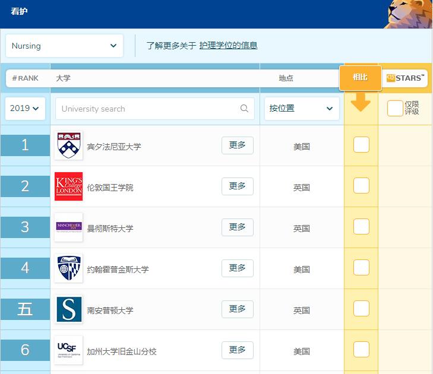Open the 护理学位的信息 link
Screen dimensions: 433x374
tap(228, 46)
